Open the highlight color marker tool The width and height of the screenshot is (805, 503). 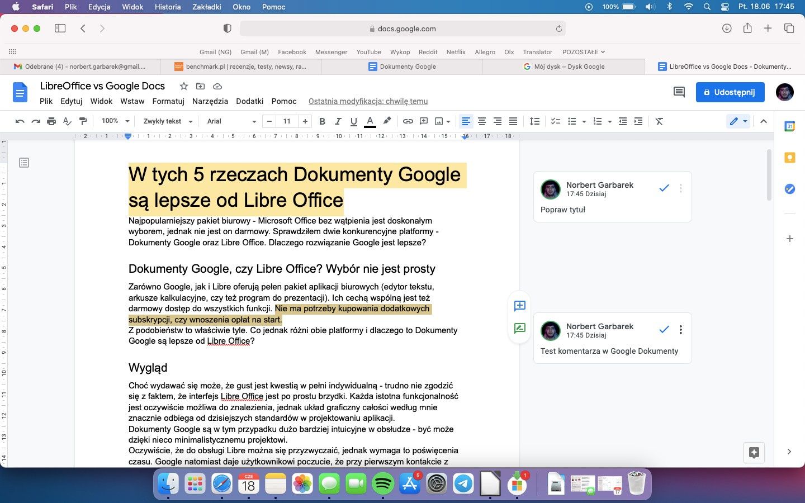387,121
